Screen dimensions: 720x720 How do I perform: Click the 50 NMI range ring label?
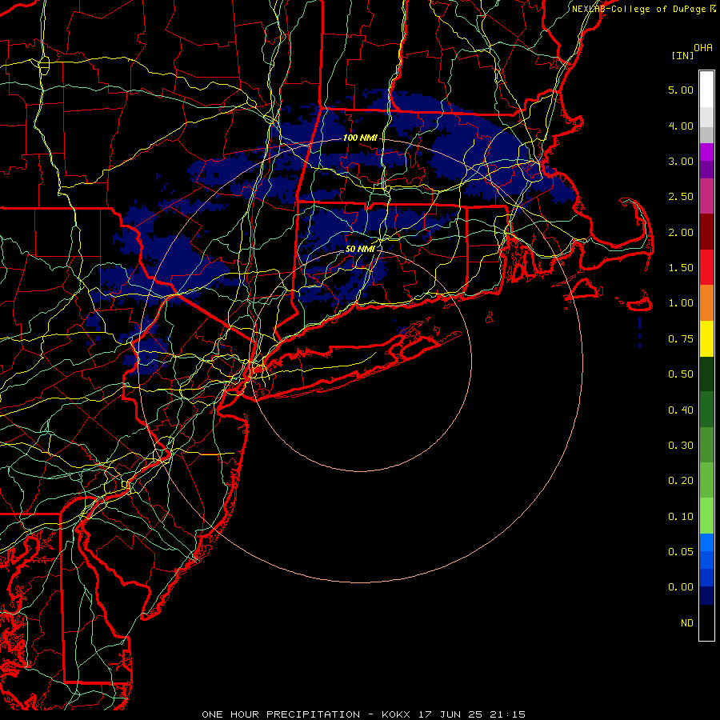tap(360, 249)
